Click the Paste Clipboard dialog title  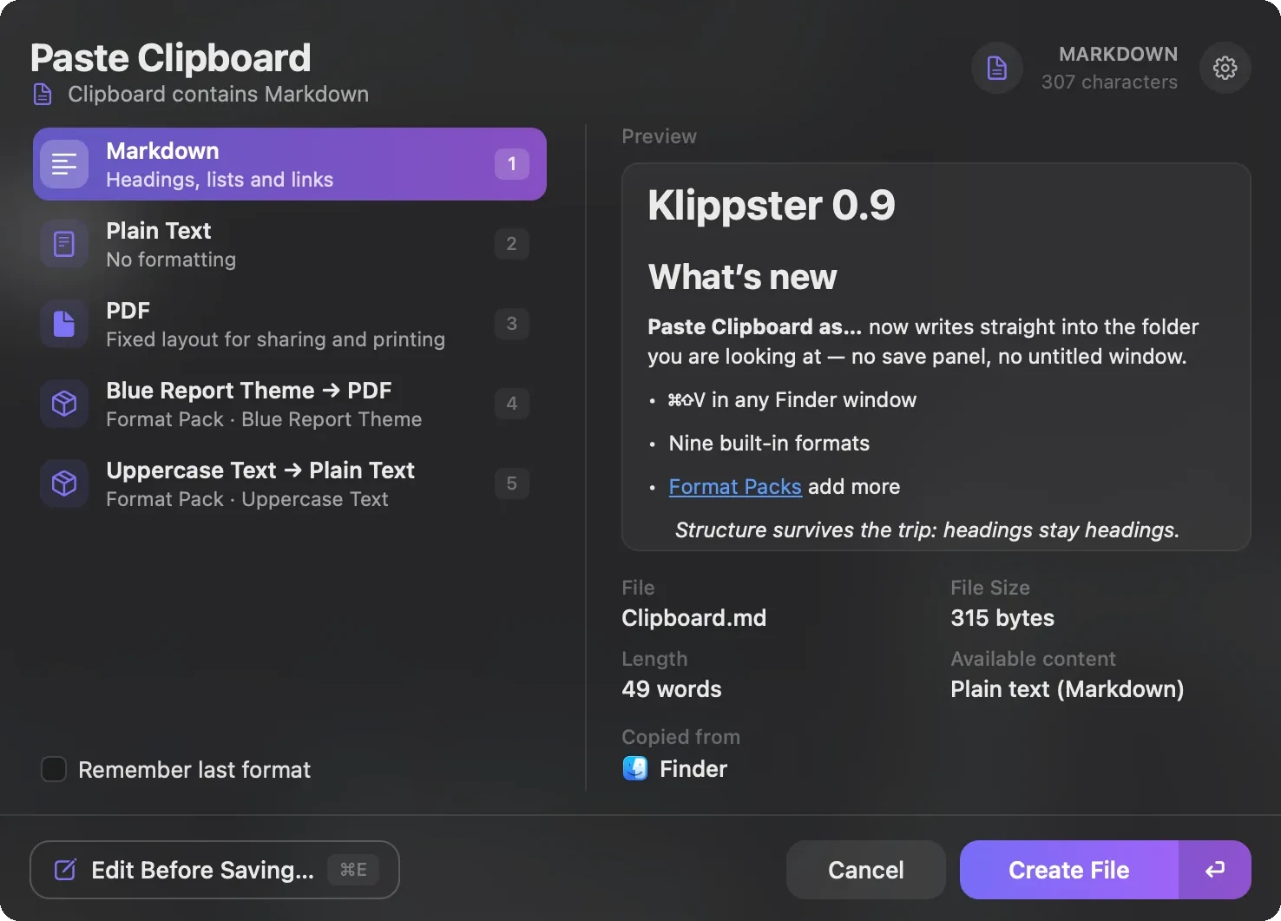171,58
